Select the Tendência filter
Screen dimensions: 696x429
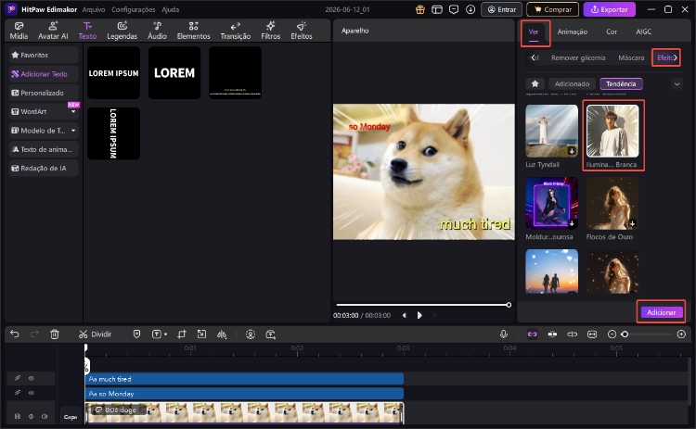coord(621,83)
